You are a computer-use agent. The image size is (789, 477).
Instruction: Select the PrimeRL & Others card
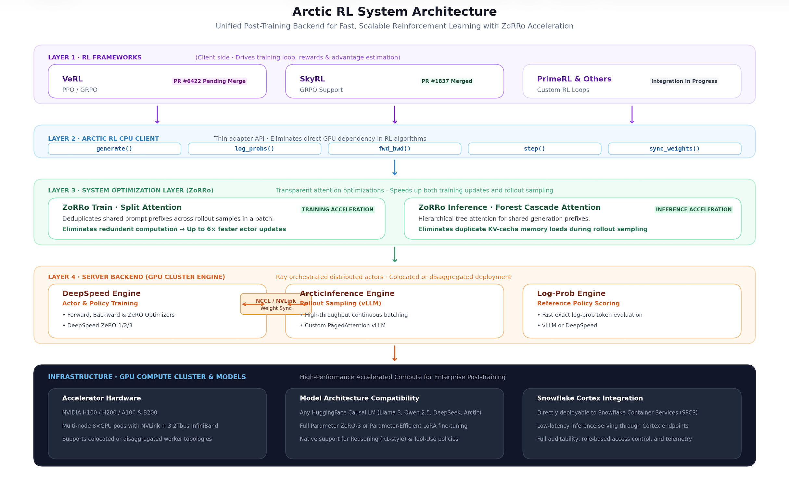click(632, 81)
